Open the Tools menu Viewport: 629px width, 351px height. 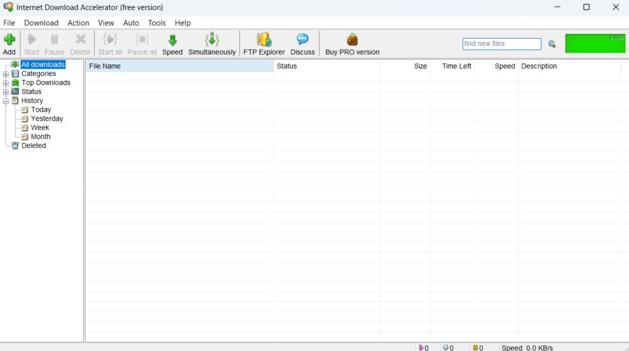coord(157,23)
